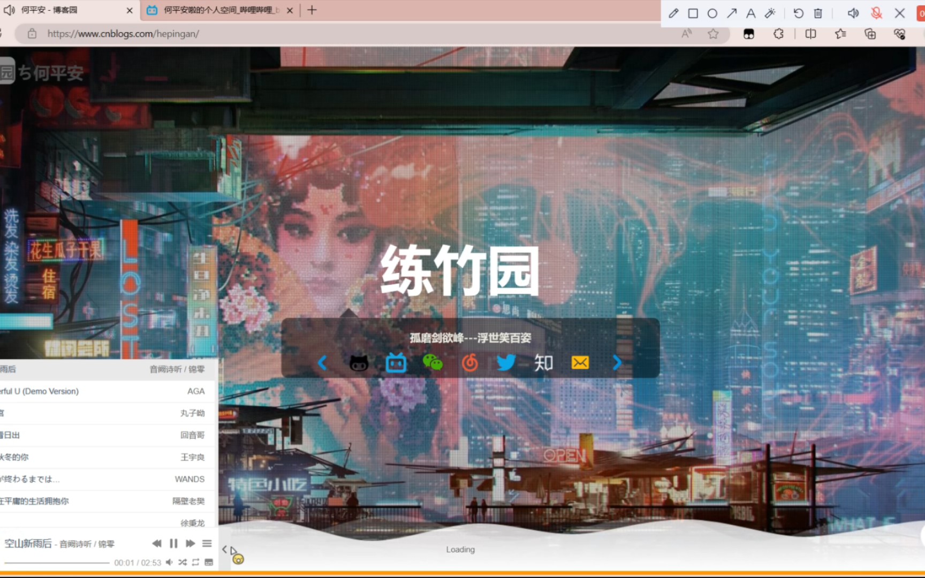Image resolution: width=925 pixels, height=578 pixels.
Task: Play the song by 回音哥
Action: (107, 435)
